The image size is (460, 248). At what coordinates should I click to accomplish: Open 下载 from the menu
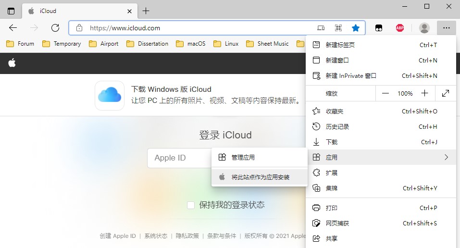tap(381, 142)
